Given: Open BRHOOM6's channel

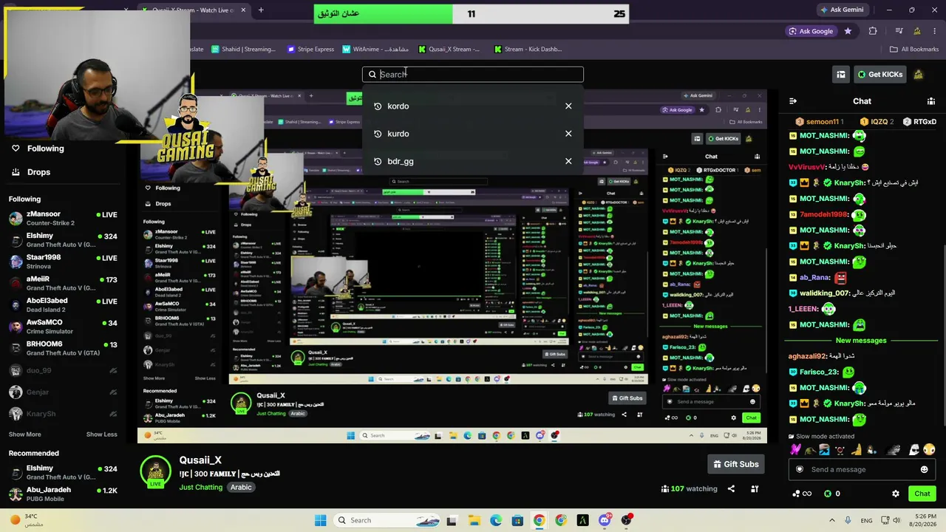Looking at the screenshot, I should tap(63, 348).
